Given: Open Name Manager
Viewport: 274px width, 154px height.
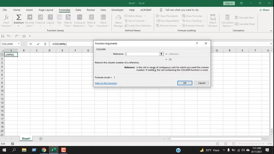Looking at the screenshot, I should pyautogui.click(x=118, y=21).
